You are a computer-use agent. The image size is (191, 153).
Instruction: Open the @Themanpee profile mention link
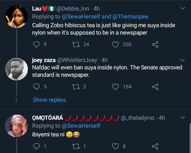point(131,17)
